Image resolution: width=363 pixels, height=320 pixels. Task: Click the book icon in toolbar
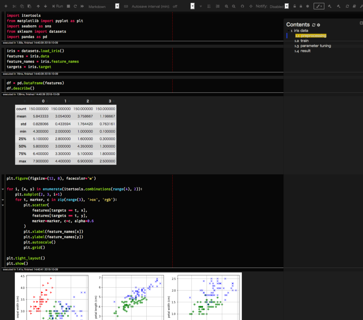tap(354, 6)
